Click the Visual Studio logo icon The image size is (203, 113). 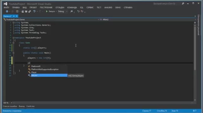click(x=5, y=4)
